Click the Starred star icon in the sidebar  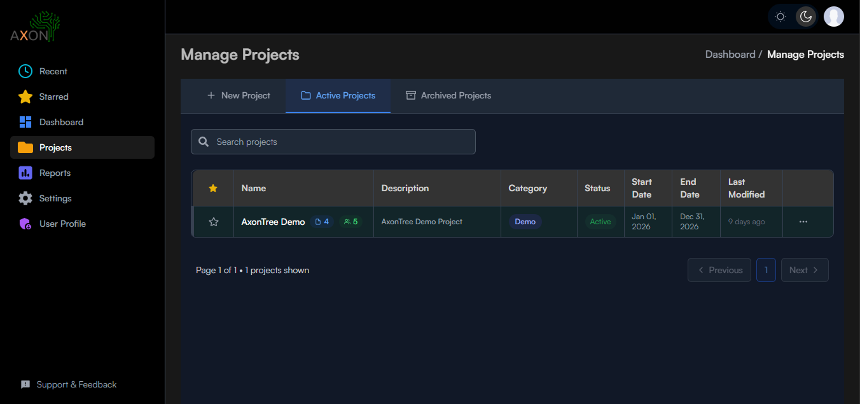point(25,97)
